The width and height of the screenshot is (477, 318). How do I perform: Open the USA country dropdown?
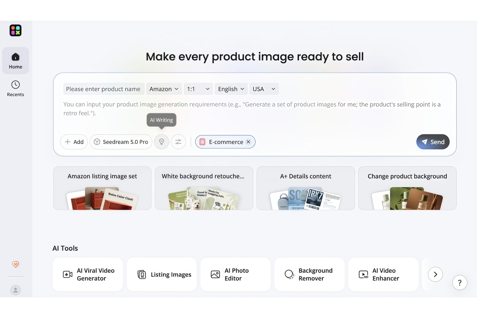click(x=264, y=89)
